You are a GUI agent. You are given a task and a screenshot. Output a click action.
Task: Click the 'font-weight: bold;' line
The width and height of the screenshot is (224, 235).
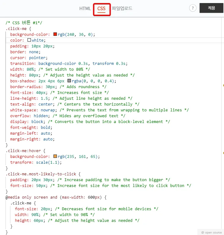[31, 128]
